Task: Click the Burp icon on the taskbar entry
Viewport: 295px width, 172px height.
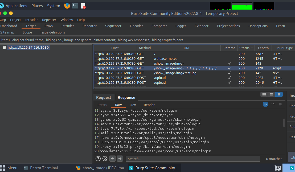Action: [x=131, y=168]
